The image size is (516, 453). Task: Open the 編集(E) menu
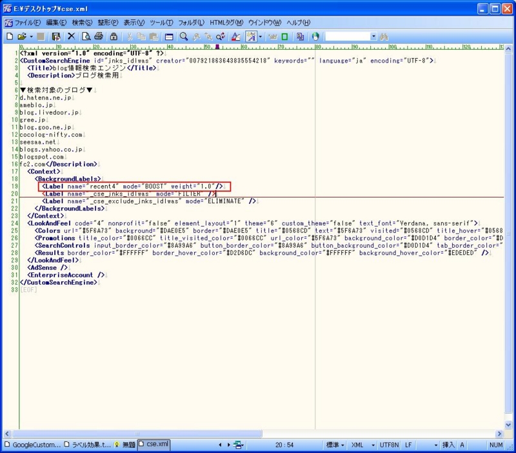coord(56,23)
